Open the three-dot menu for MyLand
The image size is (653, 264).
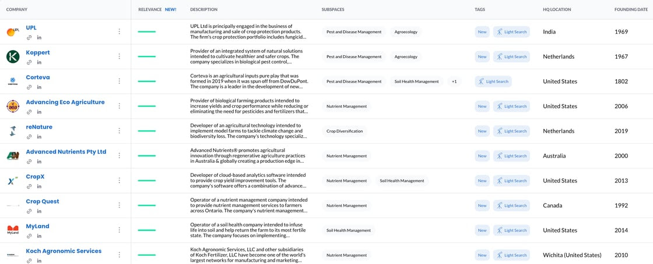click(119, 230)
